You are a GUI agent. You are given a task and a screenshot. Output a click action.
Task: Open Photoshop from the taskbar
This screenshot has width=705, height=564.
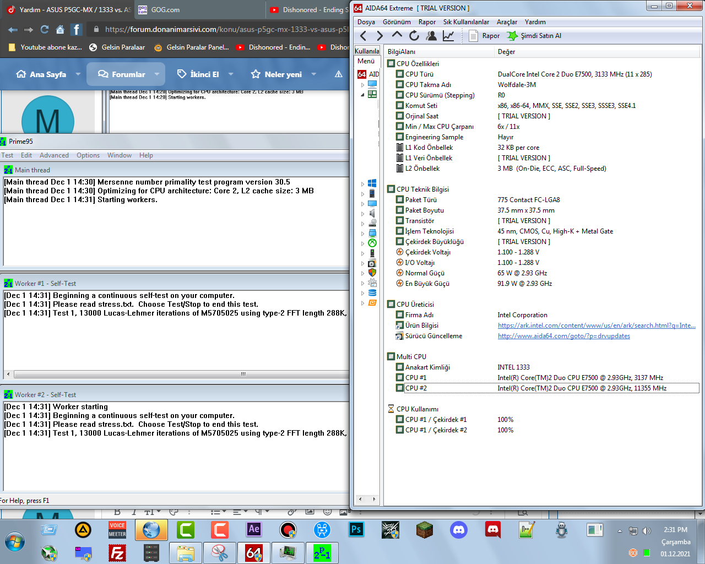click(356, 530)
